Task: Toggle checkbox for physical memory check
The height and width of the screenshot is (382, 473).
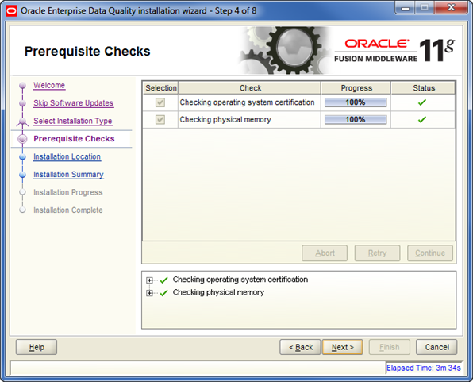Action: [160, 120]
